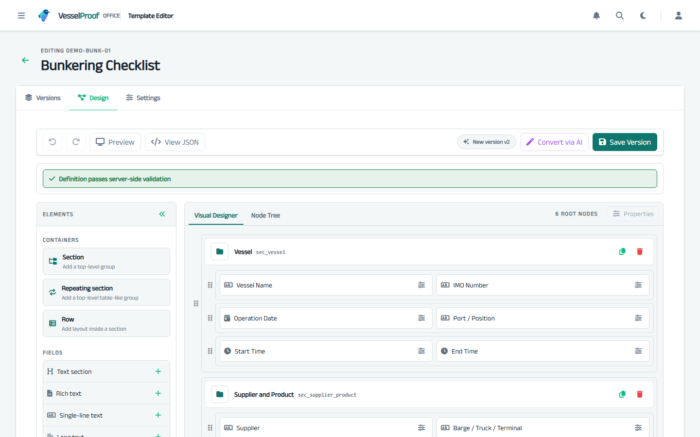Open the hamburger navigation menu
Viewport: 700px width, 437px height.
pos(21,16)
